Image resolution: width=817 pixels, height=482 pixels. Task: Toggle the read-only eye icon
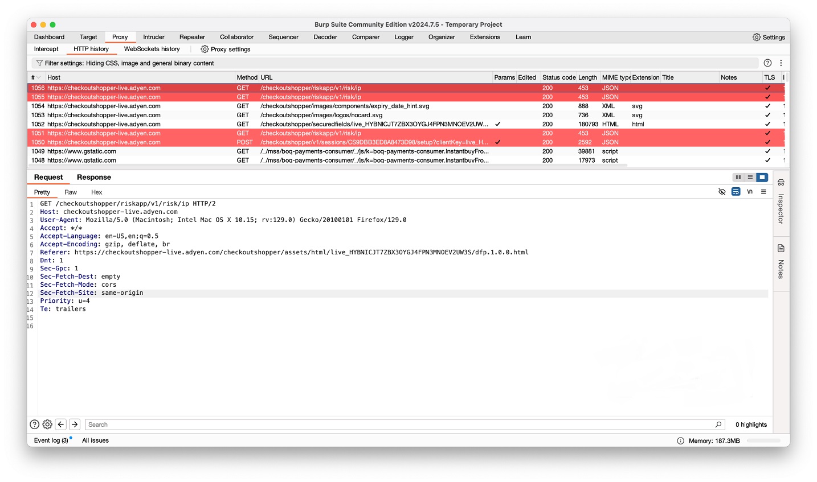[x=722, y=192]
